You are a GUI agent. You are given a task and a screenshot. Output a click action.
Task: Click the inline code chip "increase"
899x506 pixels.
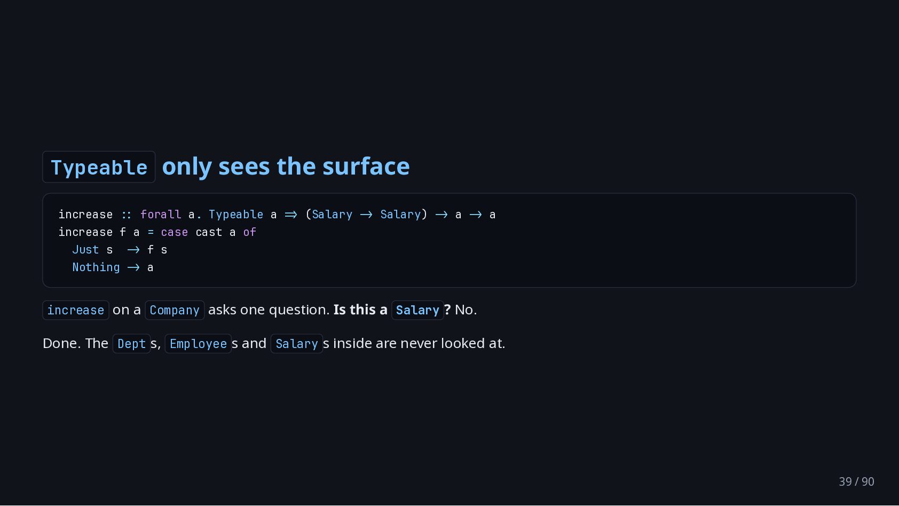click(76, 310)
